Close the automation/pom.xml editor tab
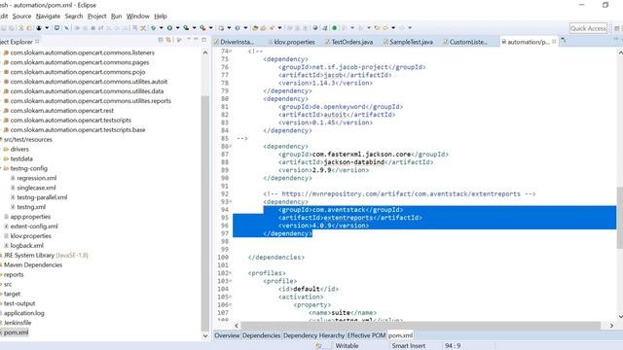The height and width of the screenshot is (350, 623). [554, 41]
